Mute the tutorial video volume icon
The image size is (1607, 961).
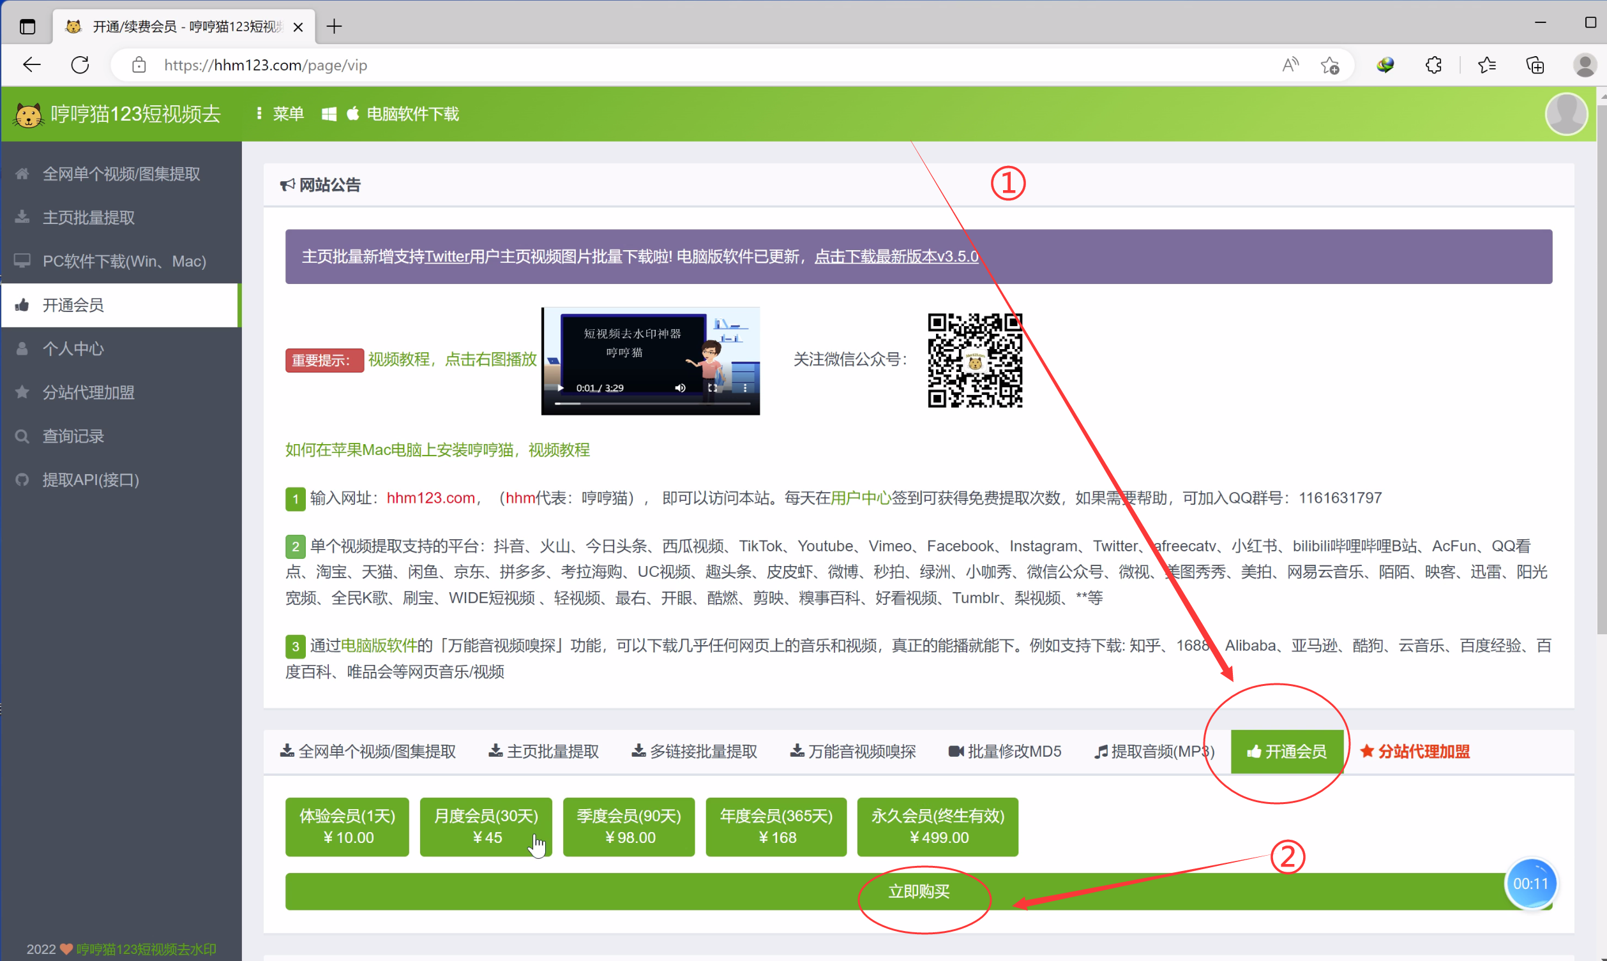pyautogui.click(x=679, y=388)
